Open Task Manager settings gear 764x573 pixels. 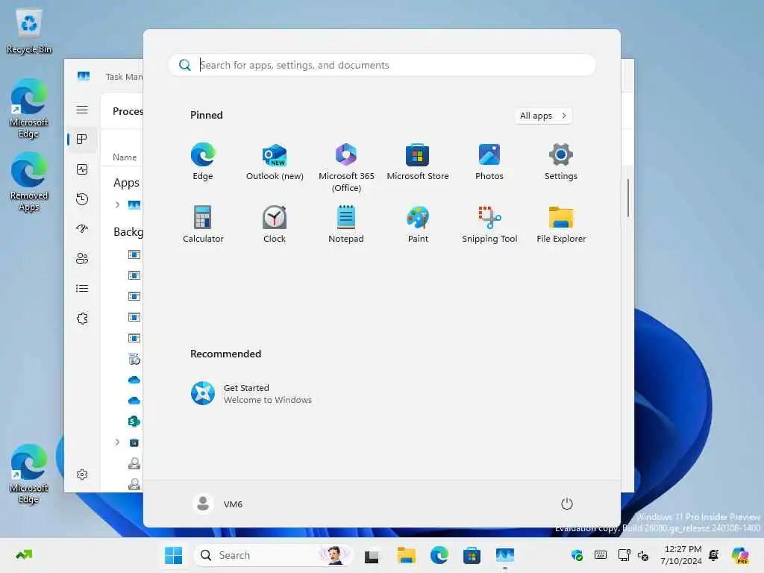click(82, 475)
